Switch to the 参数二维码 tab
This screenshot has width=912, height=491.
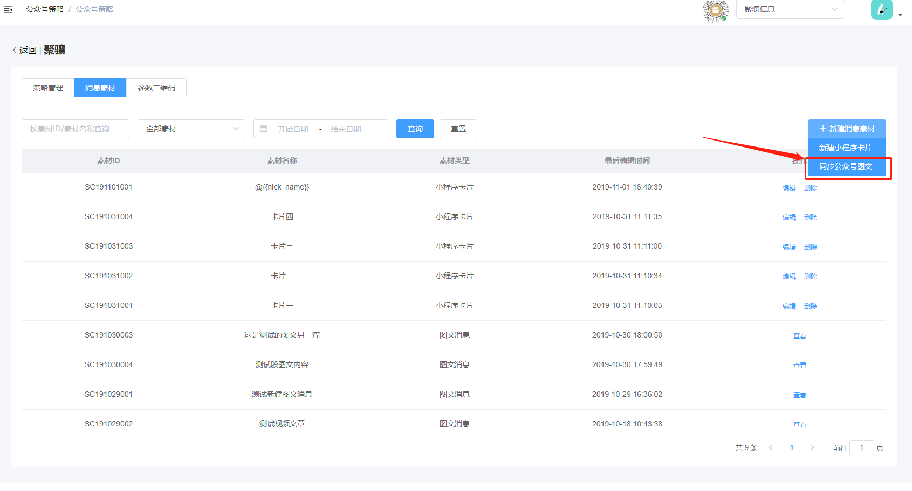[156, 88]
